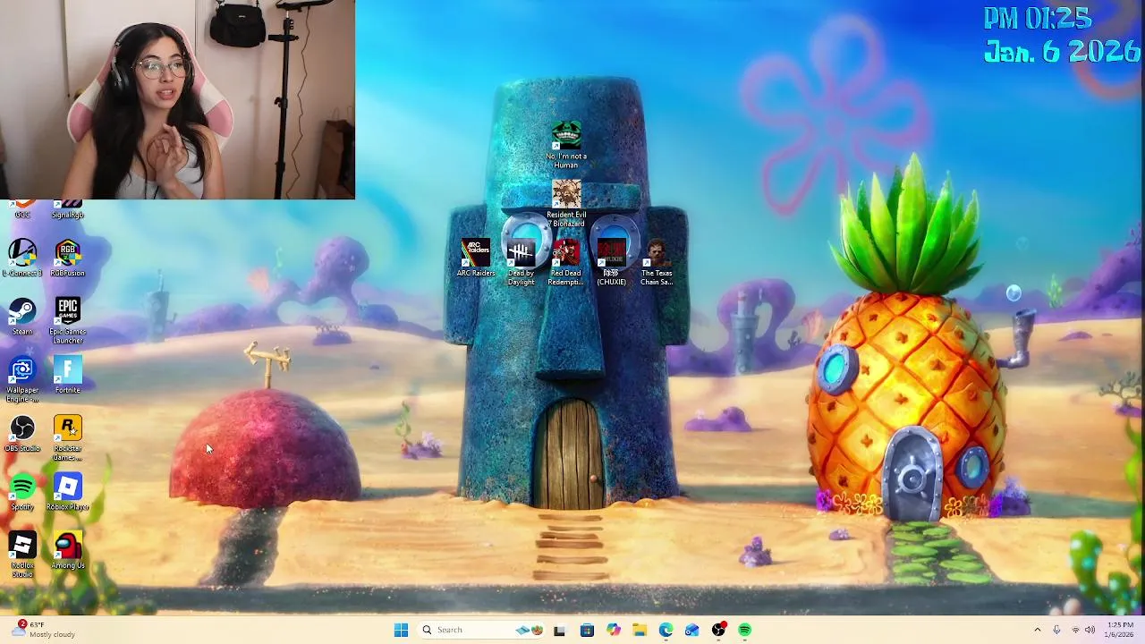Open Microsoft Edge from the taskbar
The height and width of the screenshot is (644, 1145).
pyautogui.click(x=666, y=630)
